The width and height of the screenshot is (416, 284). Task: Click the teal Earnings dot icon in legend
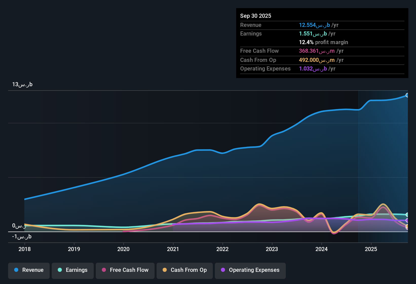[60, 270]
